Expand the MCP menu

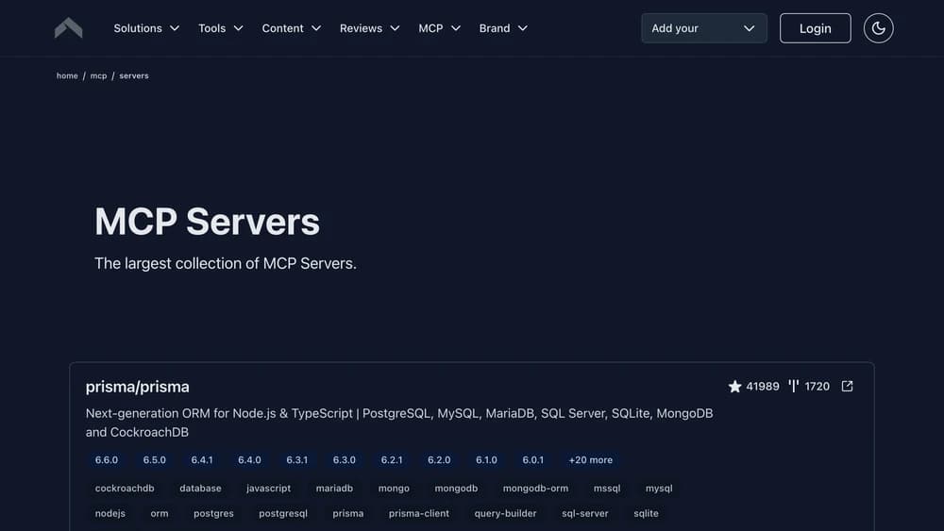[x=439, y=28]
